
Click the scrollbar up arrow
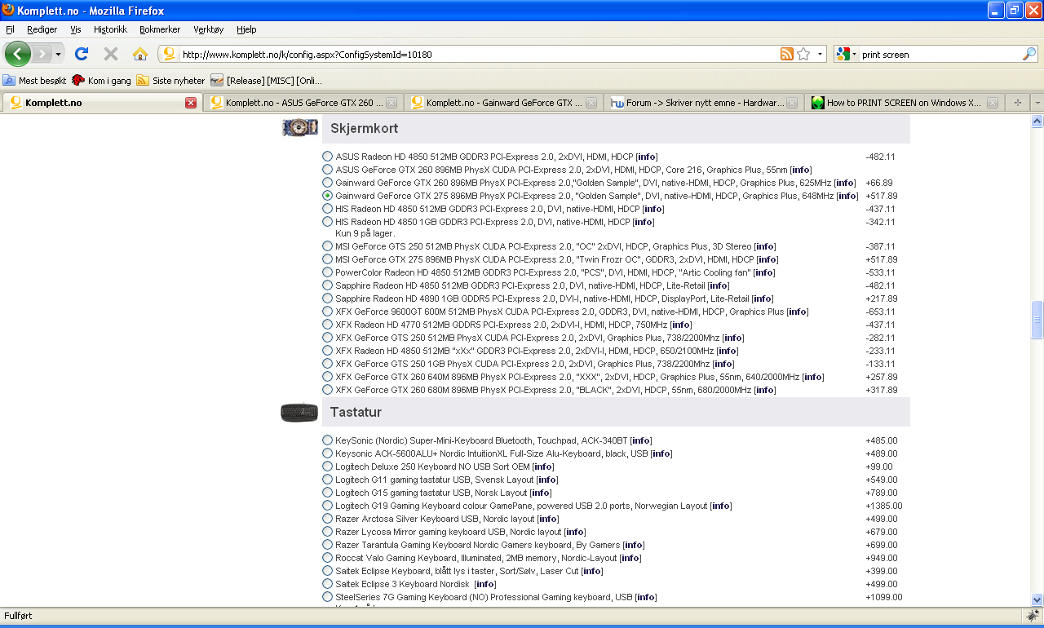[x=1037, y=122]
